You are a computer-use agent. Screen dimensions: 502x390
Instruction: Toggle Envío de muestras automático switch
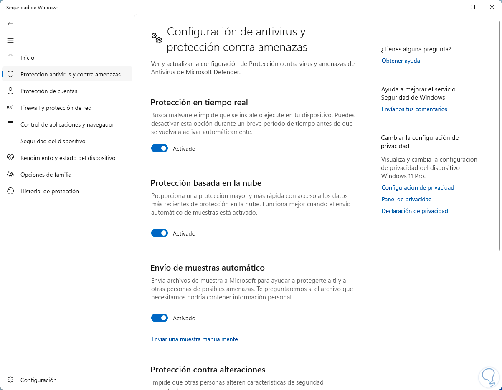[x=160, y=318]
